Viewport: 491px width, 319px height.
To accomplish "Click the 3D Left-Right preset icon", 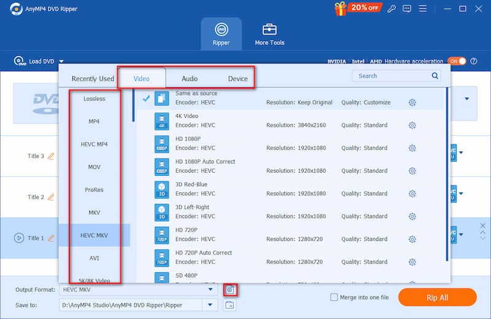I will [x=161, y=212].
